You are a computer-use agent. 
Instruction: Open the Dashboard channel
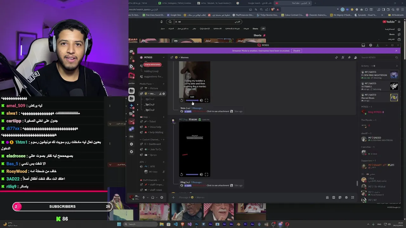pyautogui.click(x=153, y=144)
